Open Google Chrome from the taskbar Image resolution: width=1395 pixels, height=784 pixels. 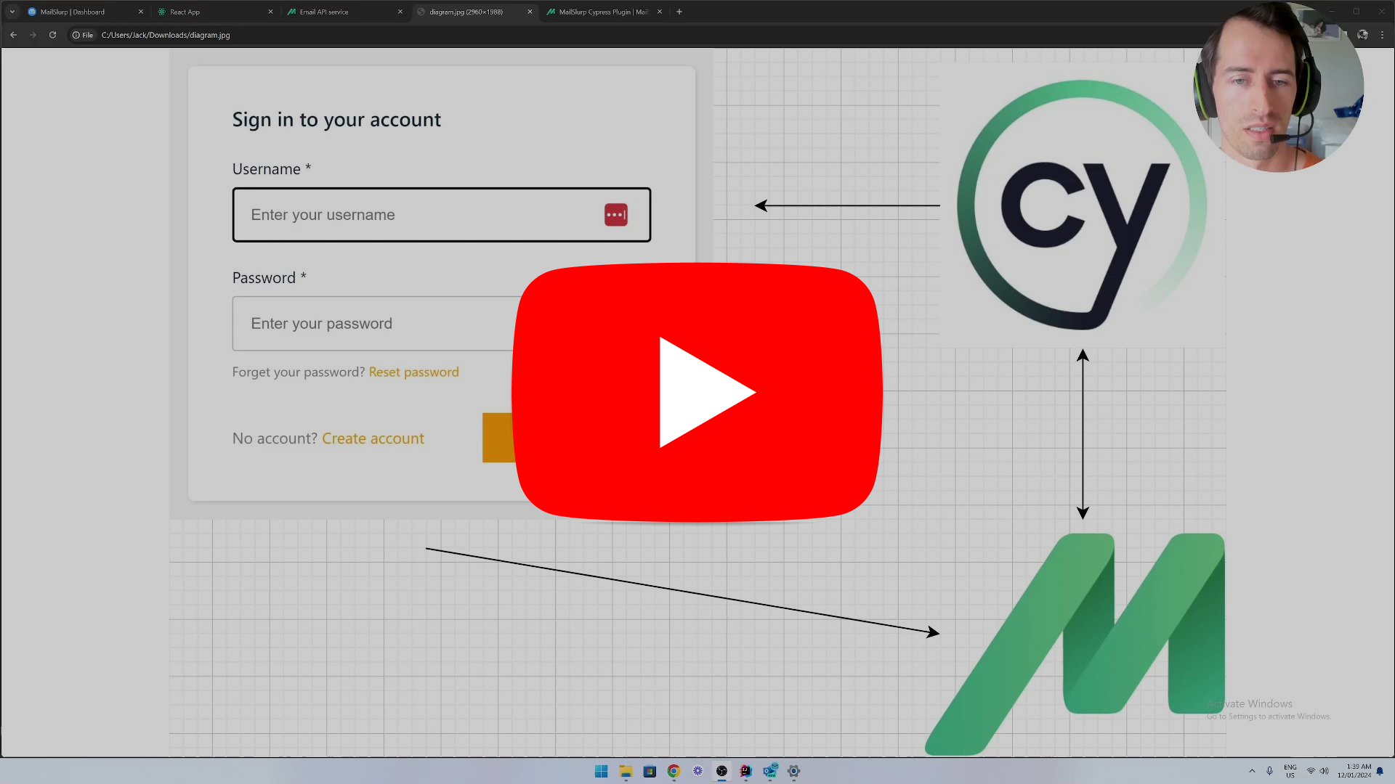[x=674, y=772]
